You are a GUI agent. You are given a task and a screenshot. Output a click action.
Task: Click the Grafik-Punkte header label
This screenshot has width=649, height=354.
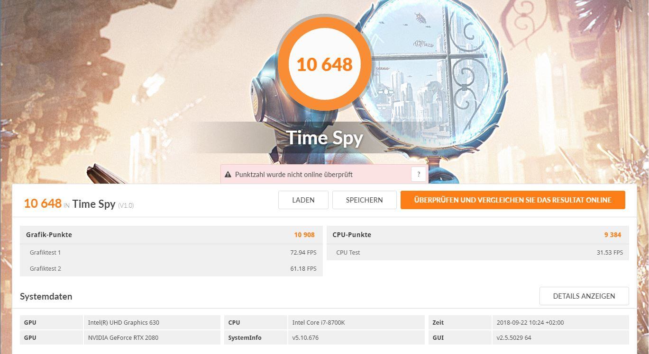[x=49, y=235]
